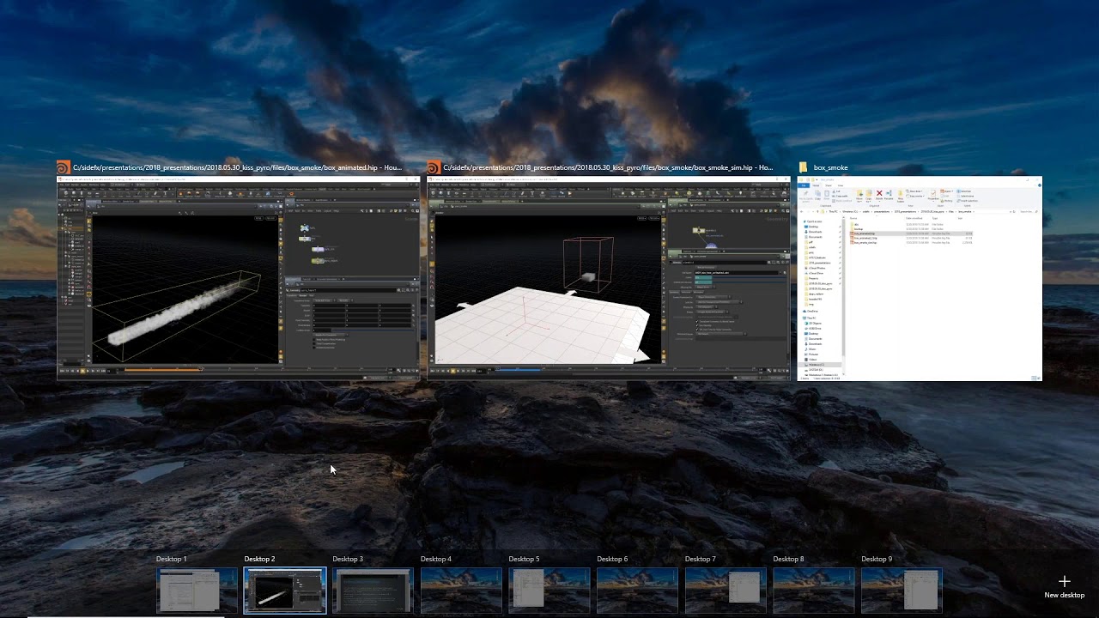Open the box_smoke File Explorer window preview

(920, 278)
